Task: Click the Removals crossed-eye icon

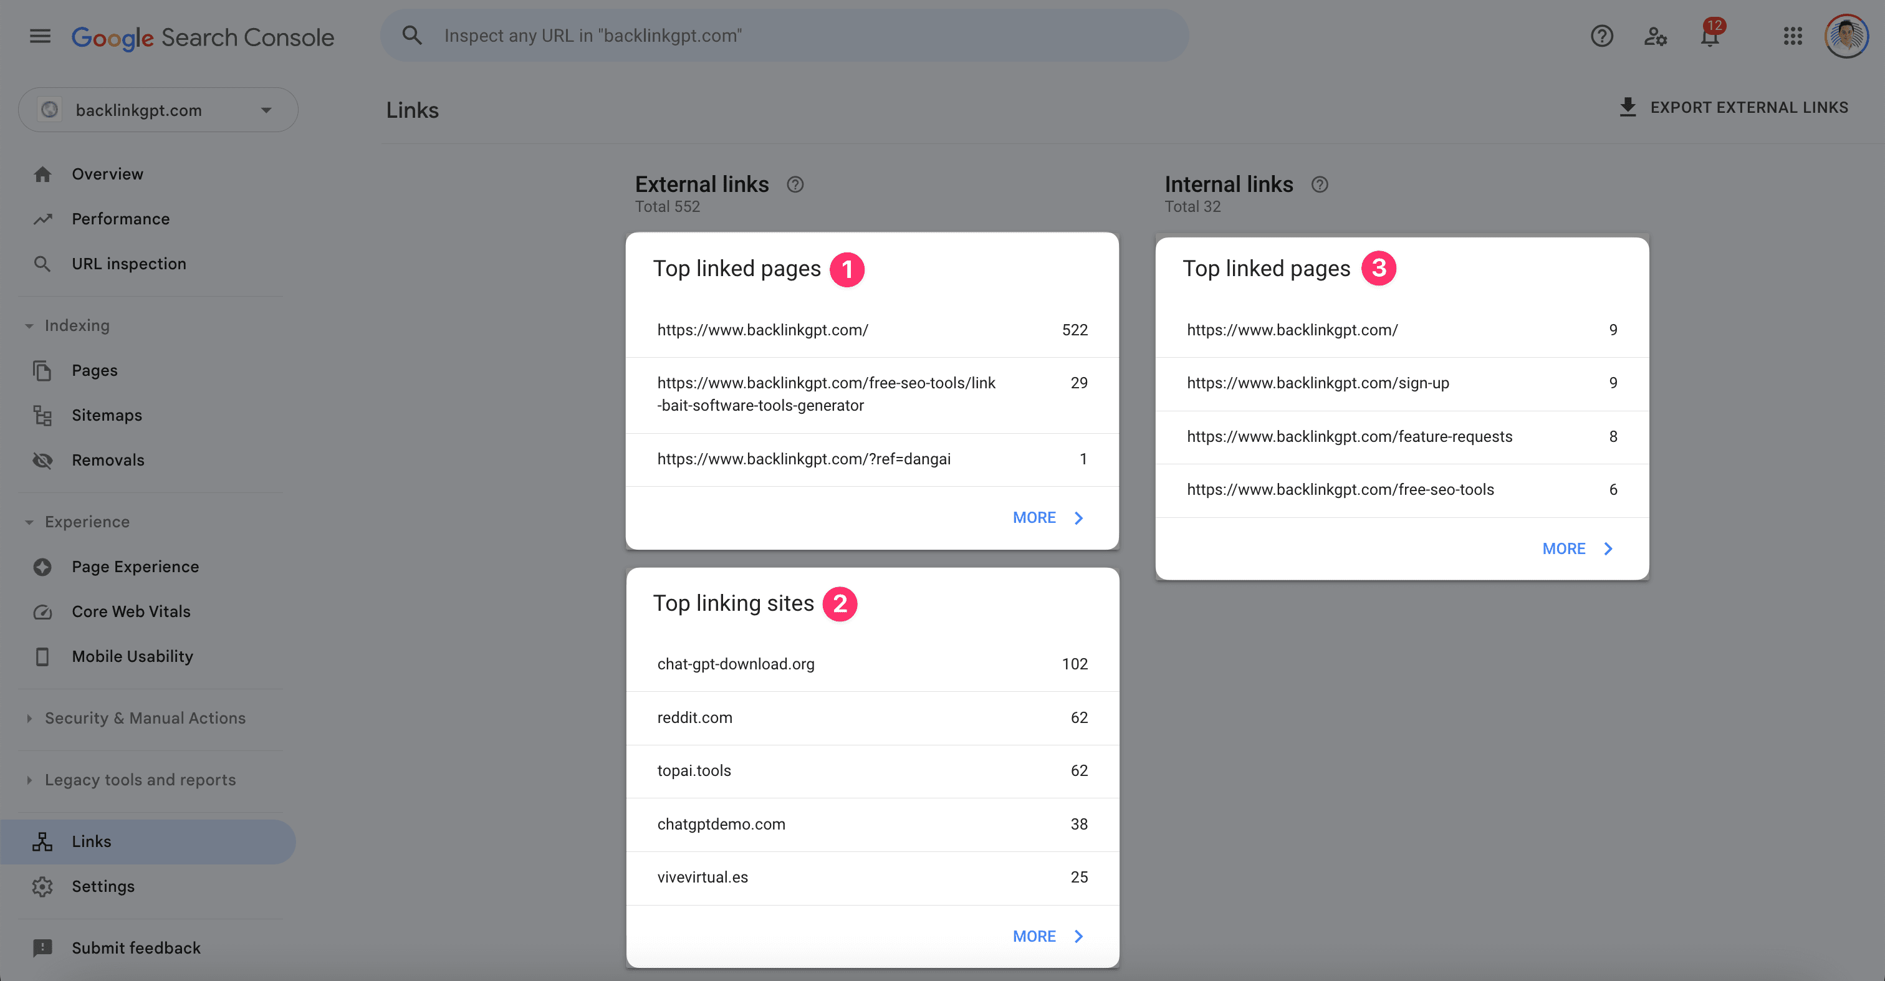Action: 42,460
